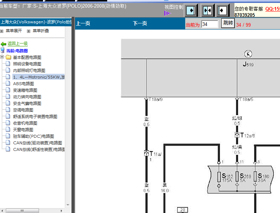Click the page icon beside 收音机电路图
The width and height of the screenshot is (280, 213).
(x=8, y=123)
